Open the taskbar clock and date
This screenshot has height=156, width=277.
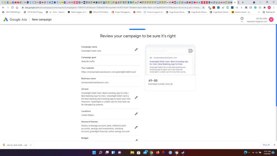pos(267,152)
